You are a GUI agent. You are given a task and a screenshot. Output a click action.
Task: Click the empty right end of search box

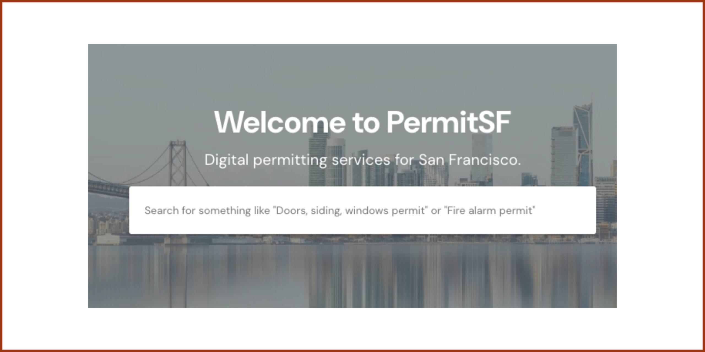click(x=567, y=211)
